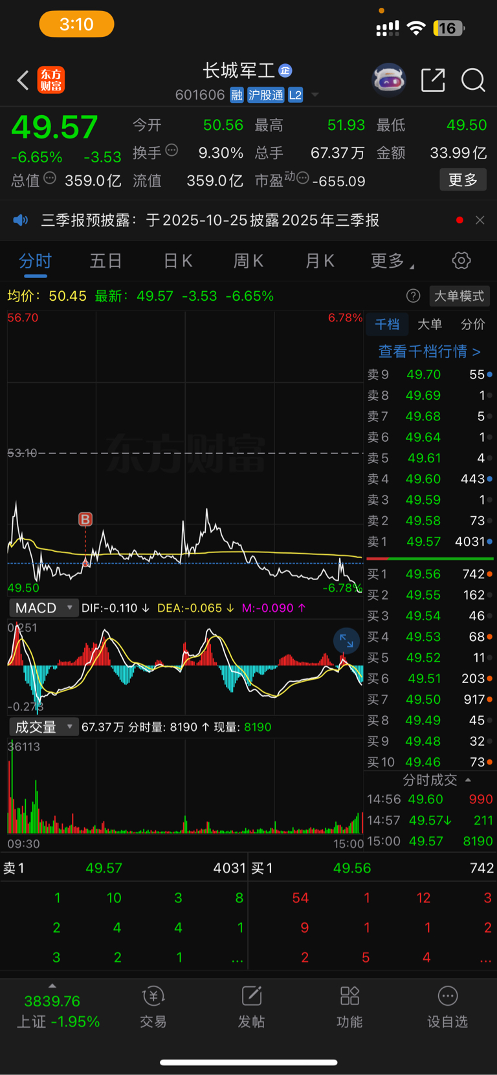Open 上证 index quote 3839.76

57,1011
